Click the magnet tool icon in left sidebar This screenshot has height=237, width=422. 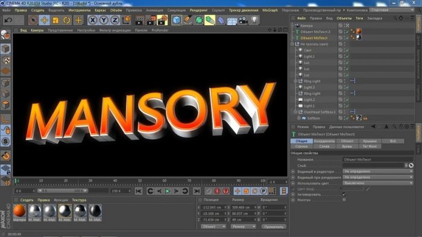click(x=5, y=156)
